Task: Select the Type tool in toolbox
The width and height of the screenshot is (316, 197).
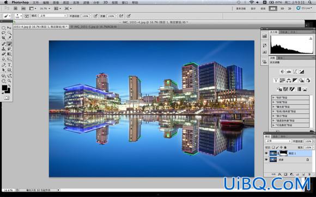Action: click(9, 65)
